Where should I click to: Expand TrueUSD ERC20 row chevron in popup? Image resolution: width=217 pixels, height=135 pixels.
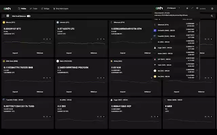coord(197,36)
